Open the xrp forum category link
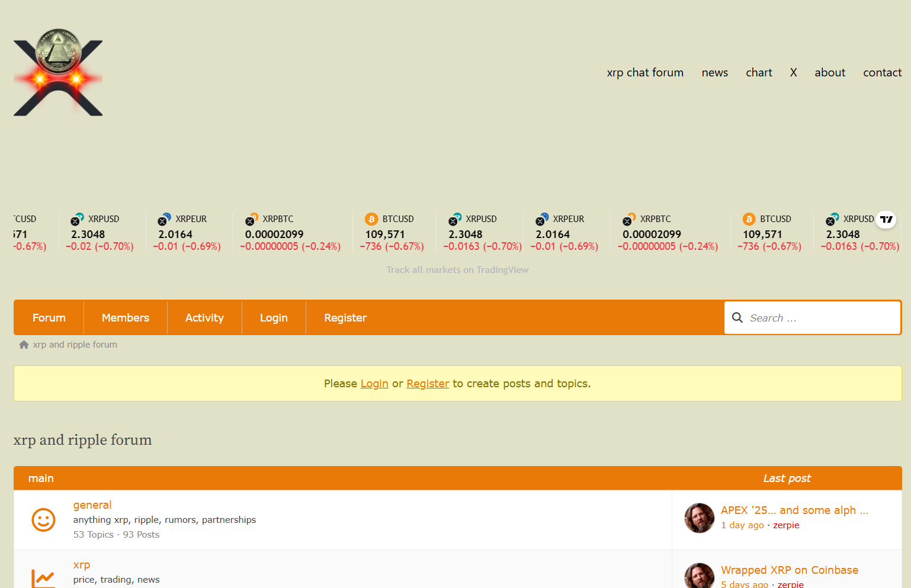This screenshot has height=588, width=911. click(82, 565)
